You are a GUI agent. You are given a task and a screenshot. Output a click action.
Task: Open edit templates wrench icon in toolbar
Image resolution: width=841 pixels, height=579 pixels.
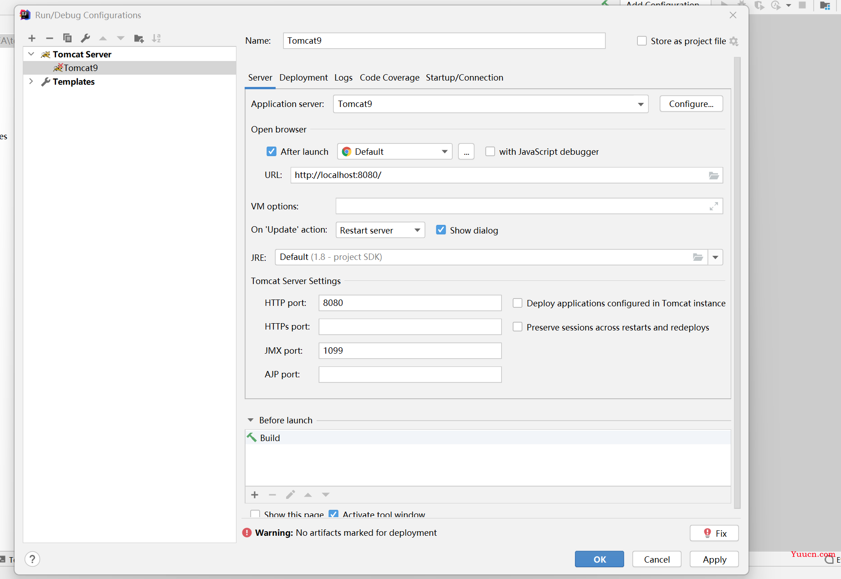[x=85, y=38]
